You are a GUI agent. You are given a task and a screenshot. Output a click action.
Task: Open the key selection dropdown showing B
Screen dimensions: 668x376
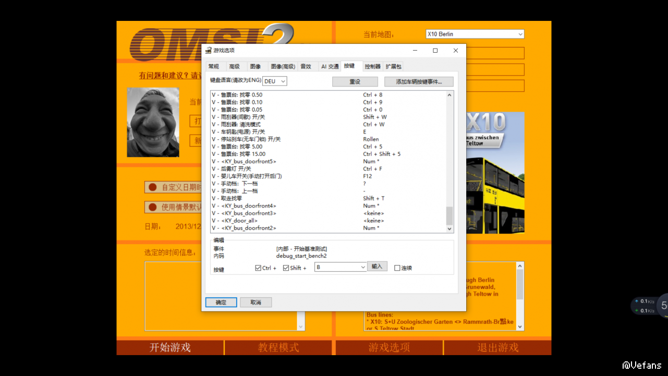pyautogui.click(x=341, y=267)
